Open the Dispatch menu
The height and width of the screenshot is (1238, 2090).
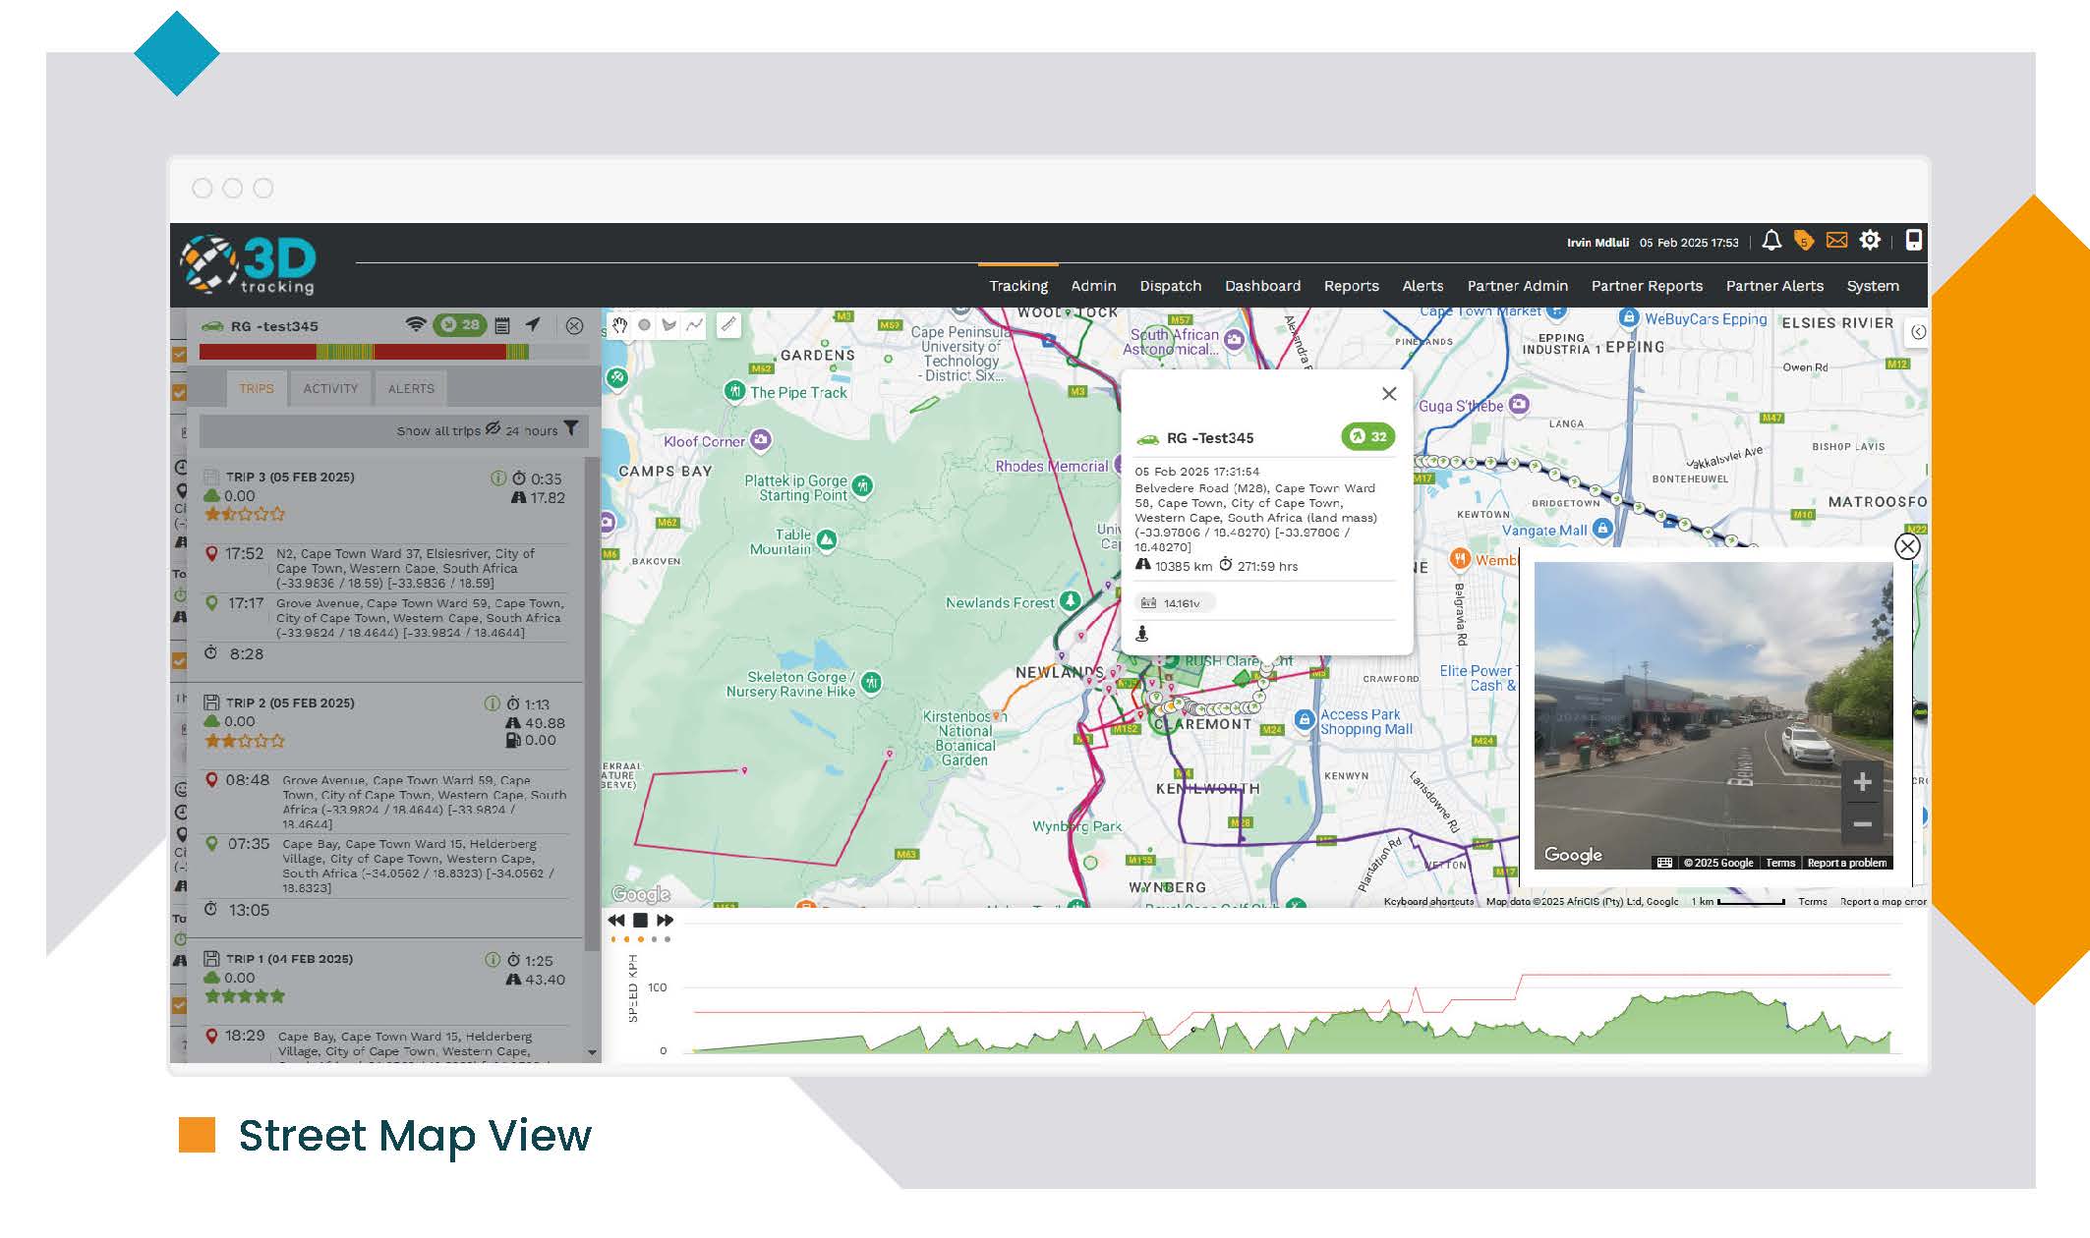click(1170, 286)
